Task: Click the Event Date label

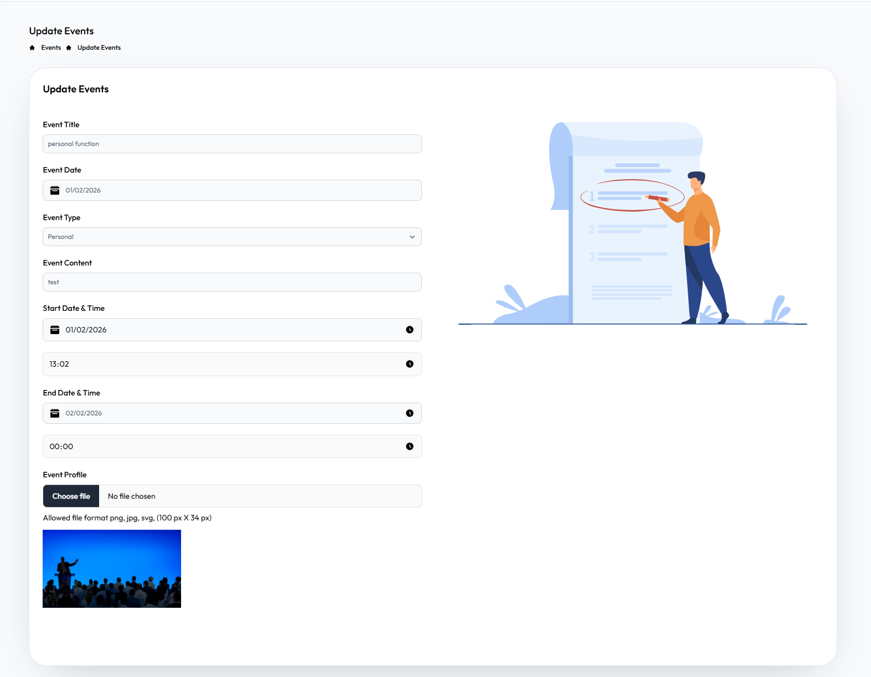Action: pyautogui.click(x=62, y=170)
